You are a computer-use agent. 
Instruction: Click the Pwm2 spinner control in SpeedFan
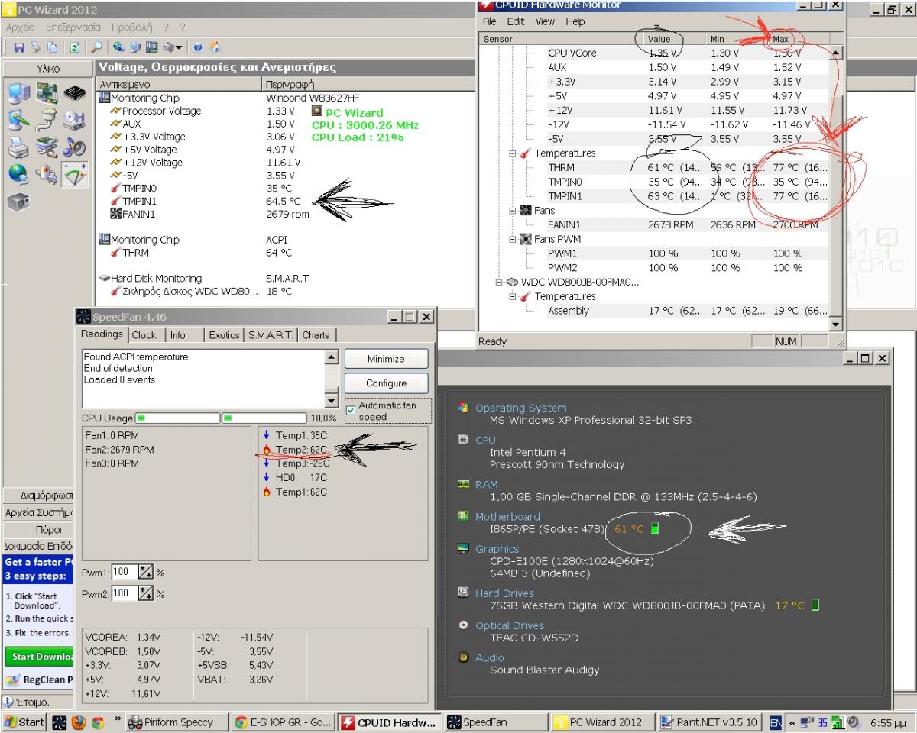(x=146, y=593)
